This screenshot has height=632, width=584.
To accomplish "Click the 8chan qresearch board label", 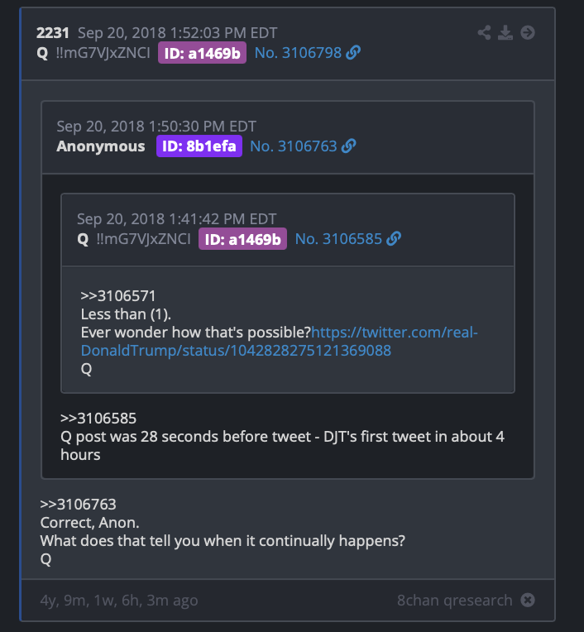I will click(x=455, y=601).
